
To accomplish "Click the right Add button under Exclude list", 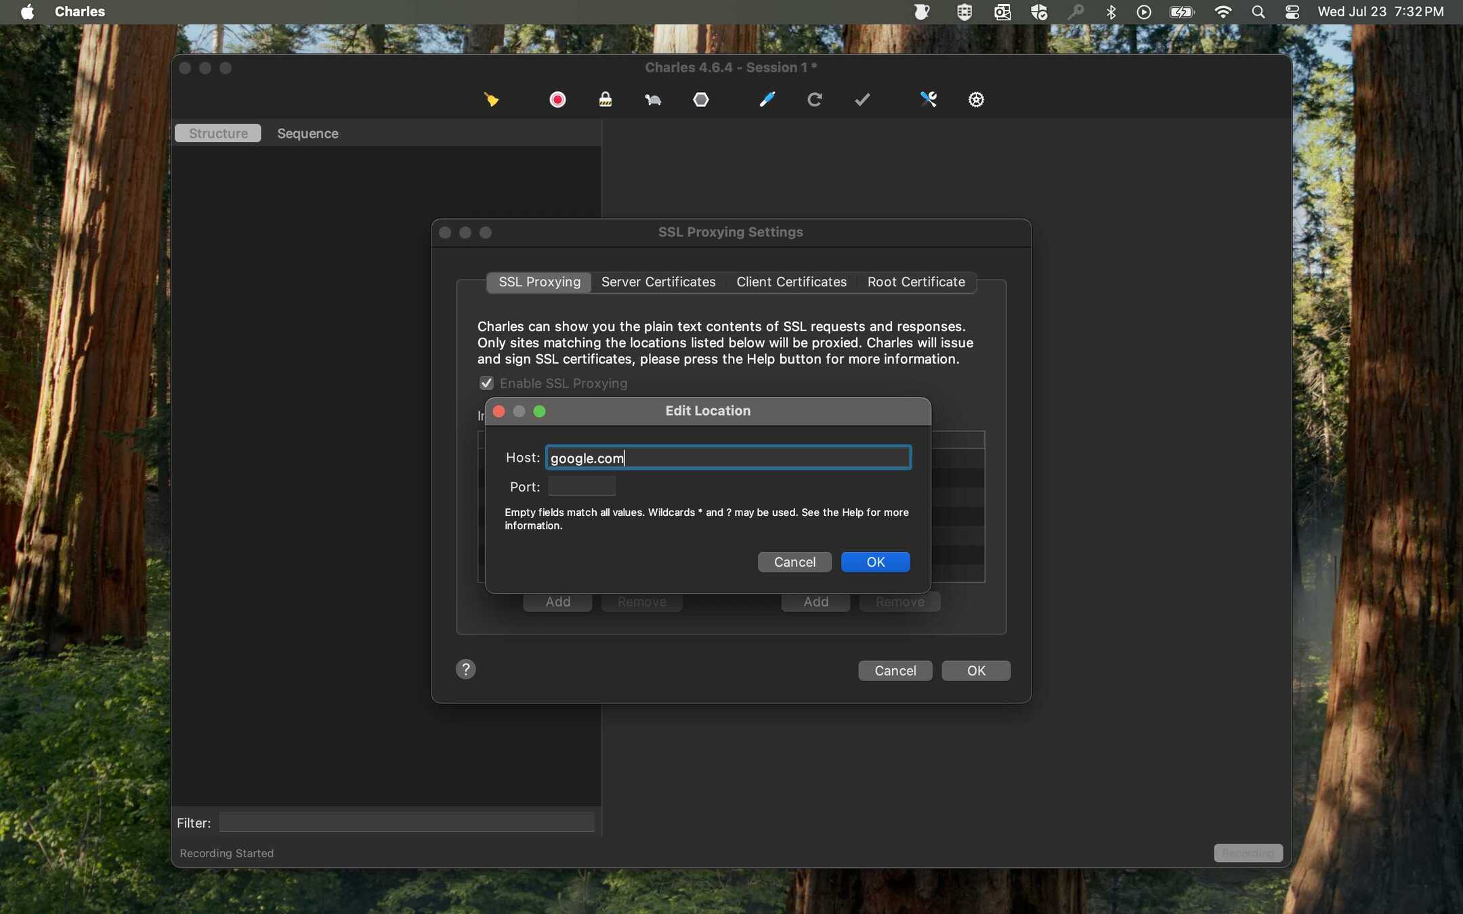I will (815, 602).
